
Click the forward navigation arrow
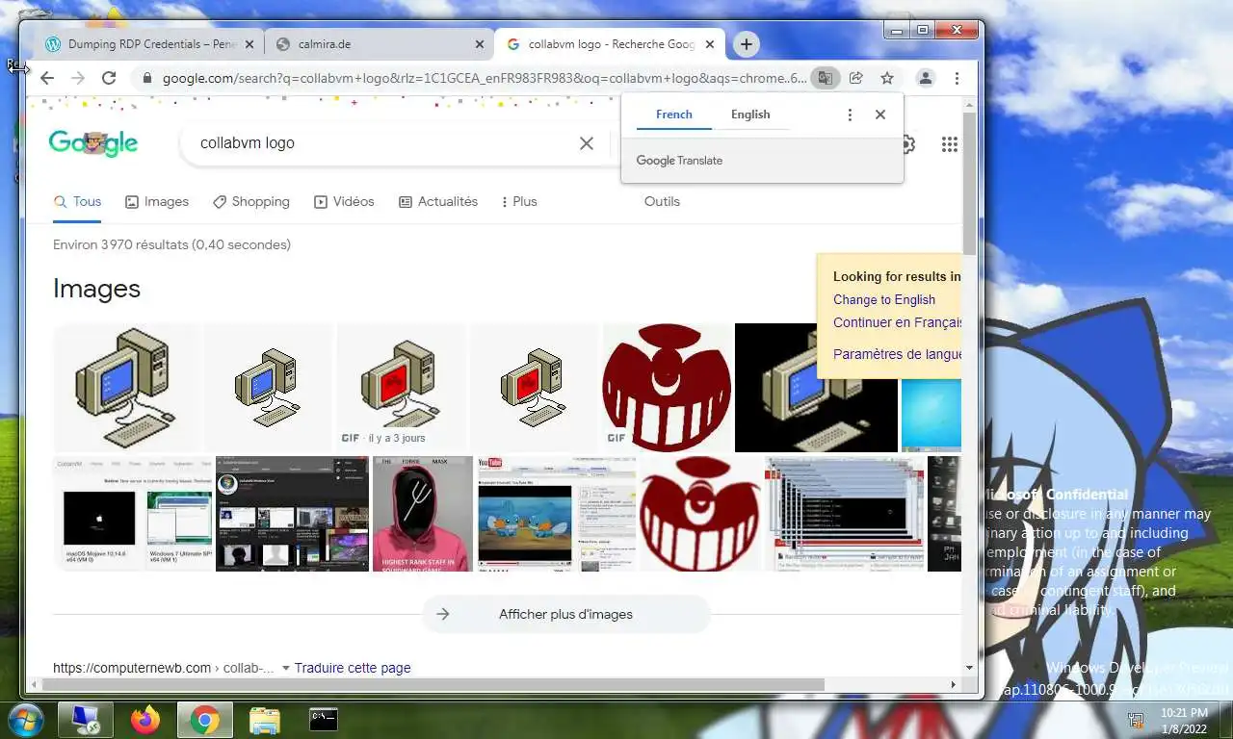coord(78,78)
